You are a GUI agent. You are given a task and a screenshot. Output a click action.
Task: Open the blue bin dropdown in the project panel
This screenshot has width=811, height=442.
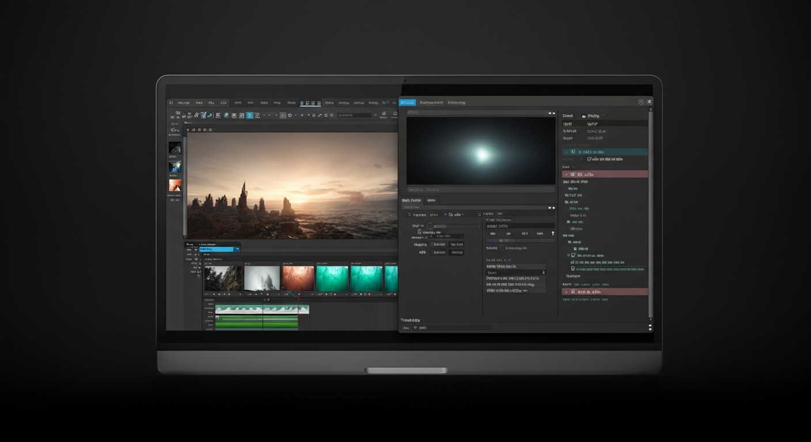(x=237, y=249)
